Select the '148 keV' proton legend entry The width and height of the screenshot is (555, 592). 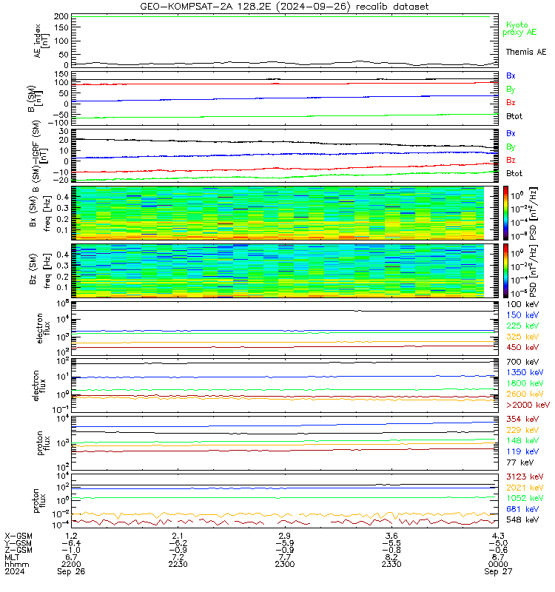(x=522, y=440)
